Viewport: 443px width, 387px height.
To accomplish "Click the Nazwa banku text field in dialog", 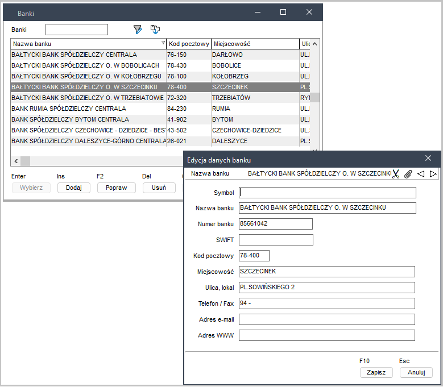I will 327,208.
